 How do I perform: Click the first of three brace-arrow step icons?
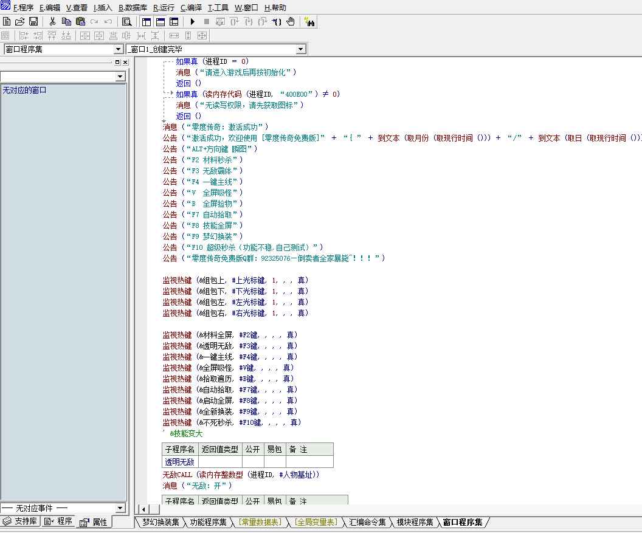click(234, 22)
